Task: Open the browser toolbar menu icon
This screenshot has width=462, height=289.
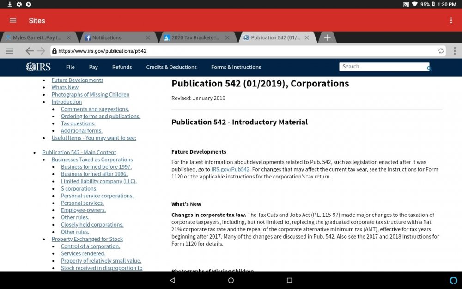Action: [x=9, y=51]
